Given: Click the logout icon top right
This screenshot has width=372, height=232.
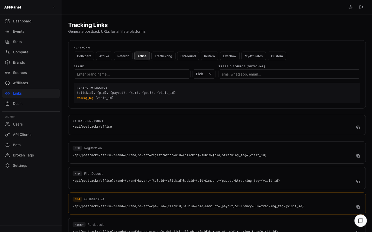Looking at the screenshot, I should (x=361, y=7).
